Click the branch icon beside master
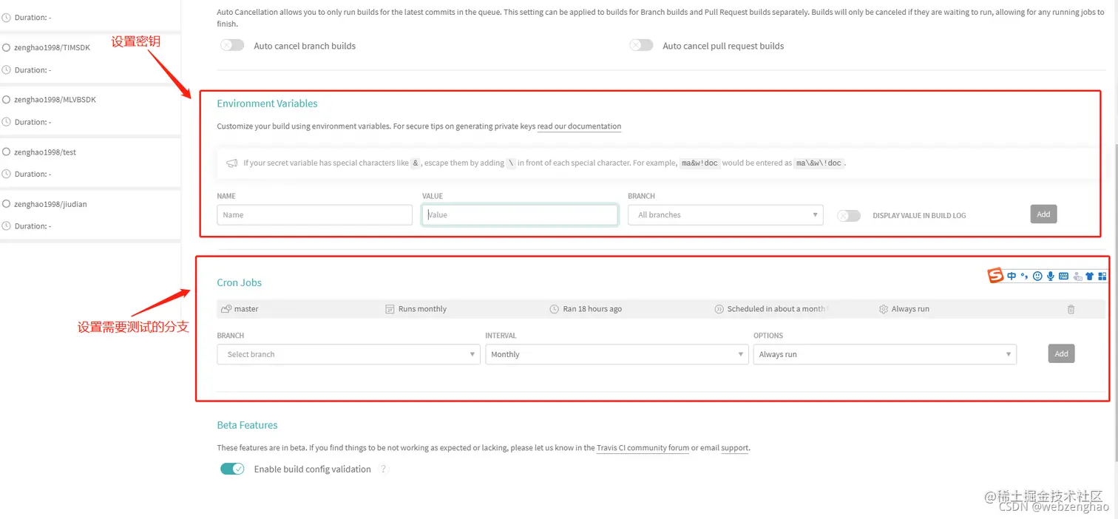Viewport: 1118px width, 519px height. click(x=226, y=309)
